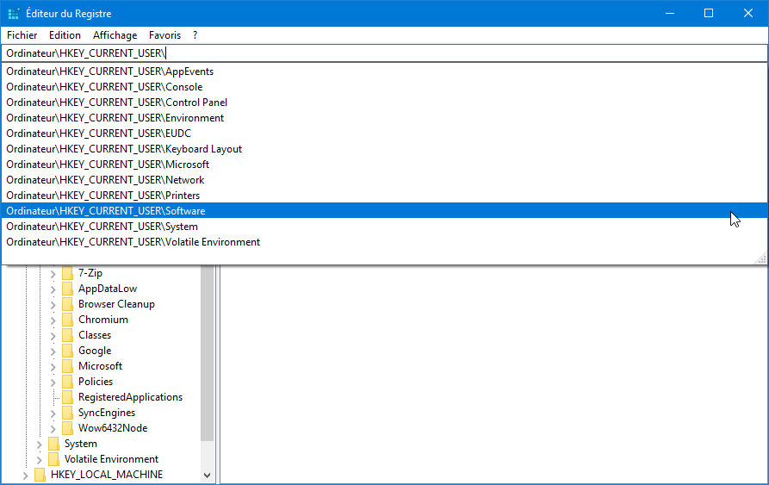Select the Wow6432Node tree item
This screenshot has height=485, width=769.
point(113,428)
